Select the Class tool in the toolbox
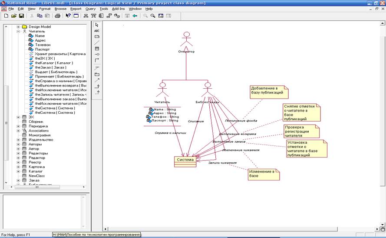This screenshot has width=386, height=238. click(x=97, y=48)
